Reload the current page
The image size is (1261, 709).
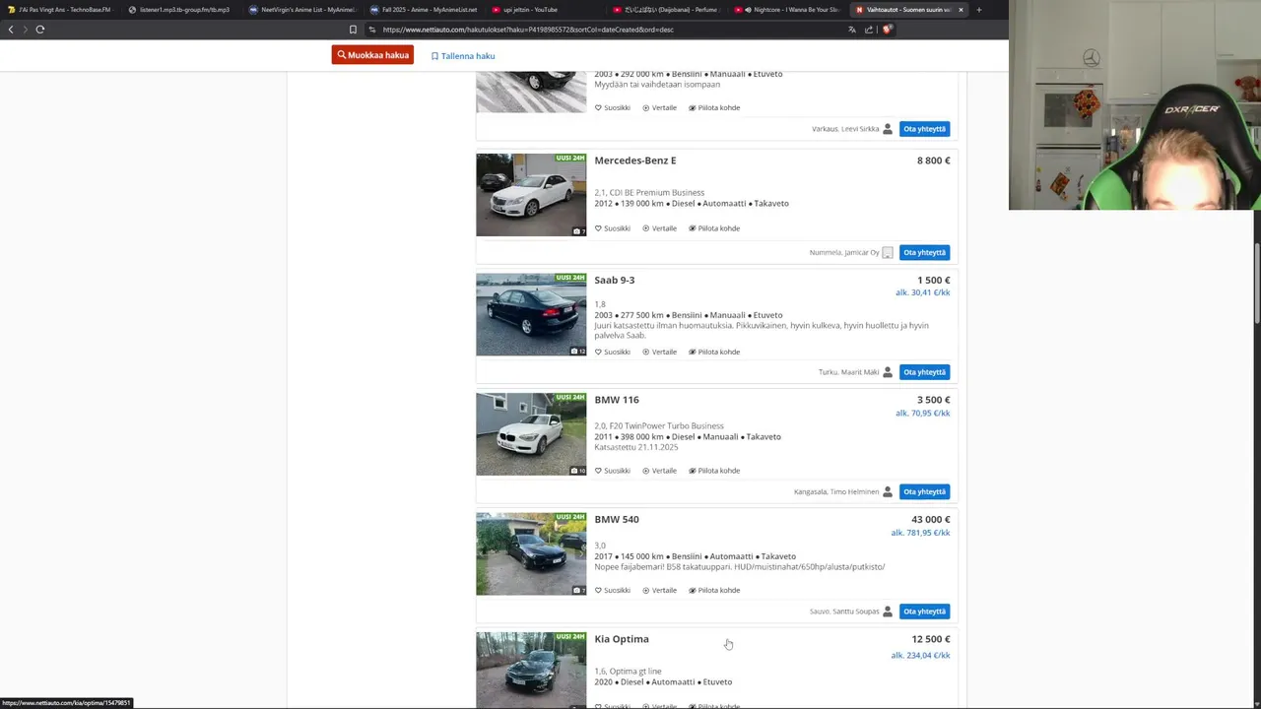pyautogui.click(x=40, y=30)
